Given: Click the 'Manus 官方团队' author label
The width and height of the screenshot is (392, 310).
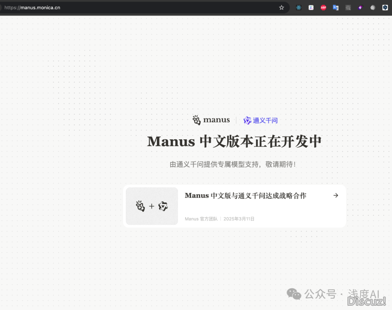Looking at the screenshot, I should (201, 219).
